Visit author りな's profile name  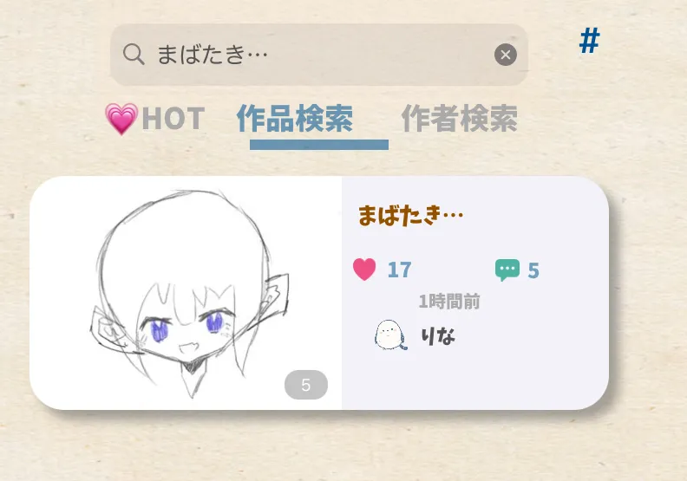438,336
